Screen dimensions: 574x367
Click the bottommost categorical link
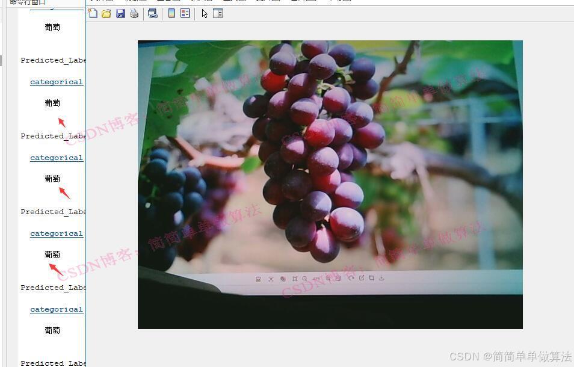pyautogui.click(x=57, y=310)
